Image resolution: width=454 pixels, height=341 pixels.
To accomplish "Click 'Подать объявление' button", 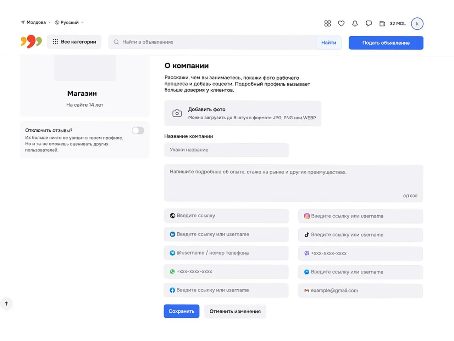I will (386, 43).
